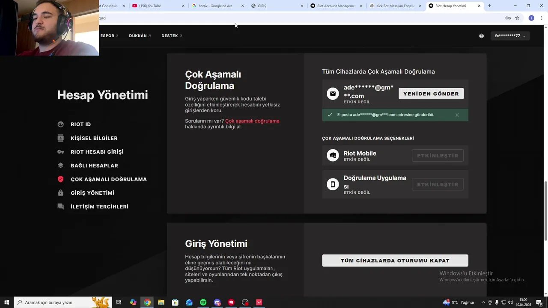548x308 pixels.
Task: Dismiss the e-posta gönderildi notification
Action: point(457,115)
